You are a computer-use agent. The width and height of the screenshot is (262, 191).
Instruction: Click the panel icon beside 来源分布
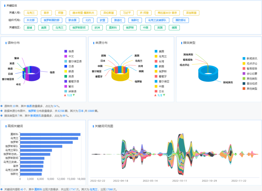(x=94, y=42)
